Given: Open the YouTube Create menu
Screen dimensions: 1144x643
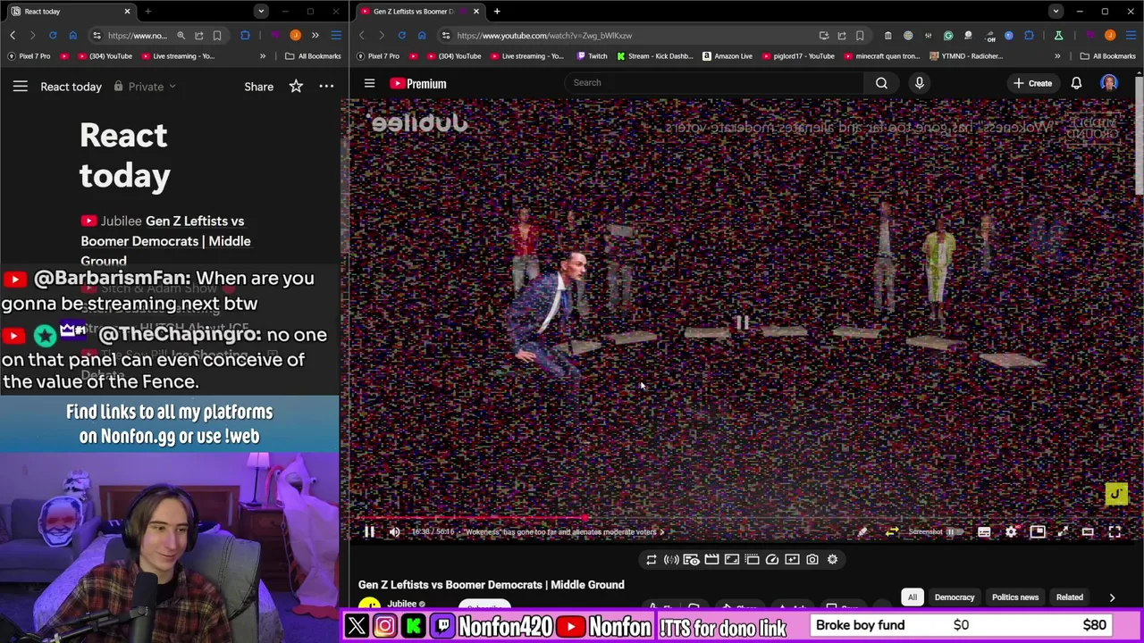Looking at the screenshot, I should [1033, 83].
